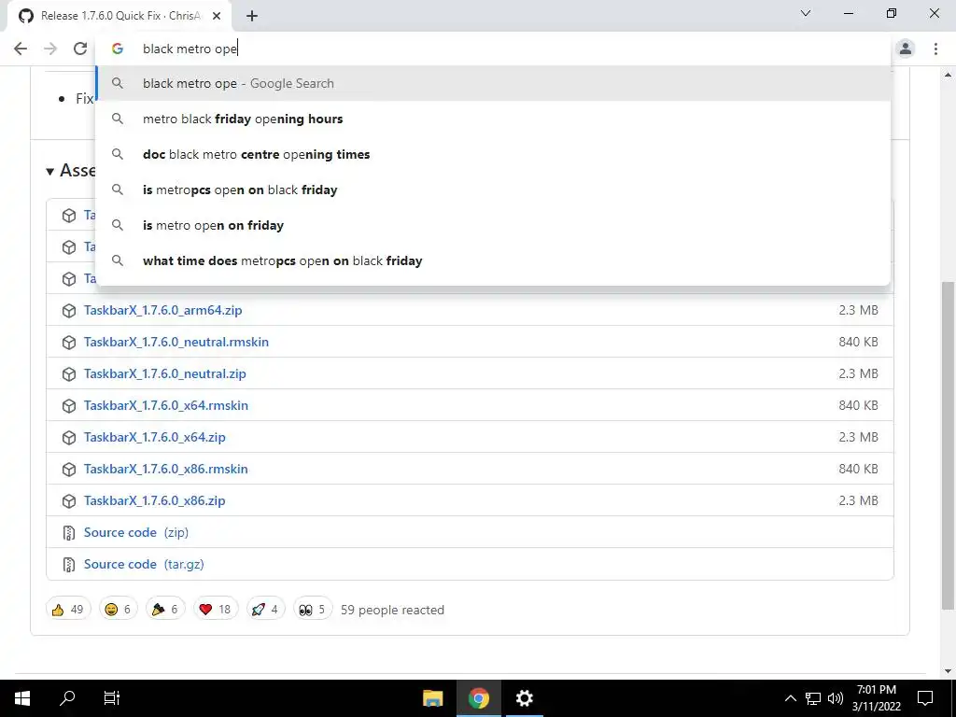Screen dimensions: 956x717
Task: Open the tab search chevron in title bar
Action: tap(806, 13)
